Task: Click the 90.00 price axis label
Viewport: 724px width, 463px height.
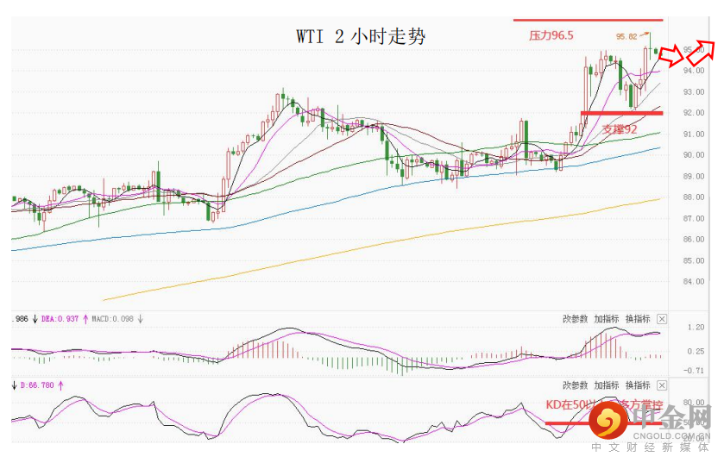Action: (694, 155)
